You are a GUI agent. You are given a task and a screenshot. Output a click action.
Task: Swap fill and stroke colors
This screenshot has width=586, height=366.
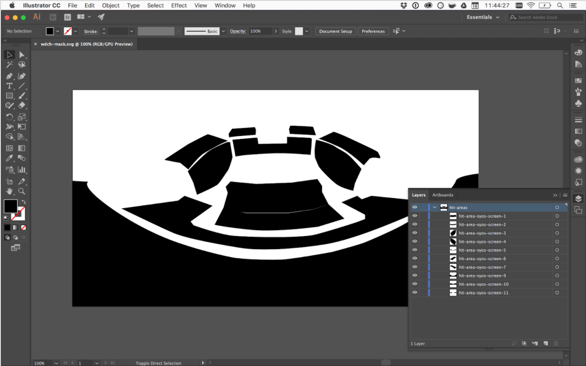tap(23, 201)
